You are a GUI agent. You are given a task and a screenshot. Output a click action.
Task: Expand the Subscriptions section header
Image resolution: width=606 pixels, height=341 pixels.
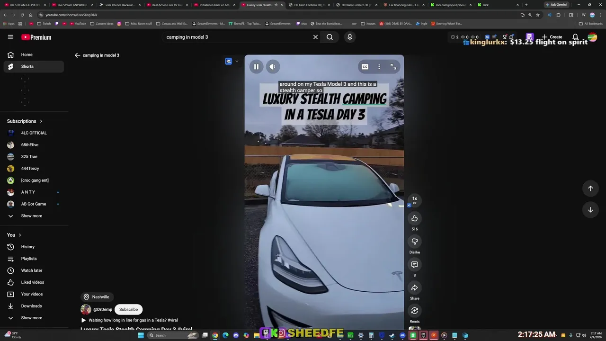(x=25, y=121)
